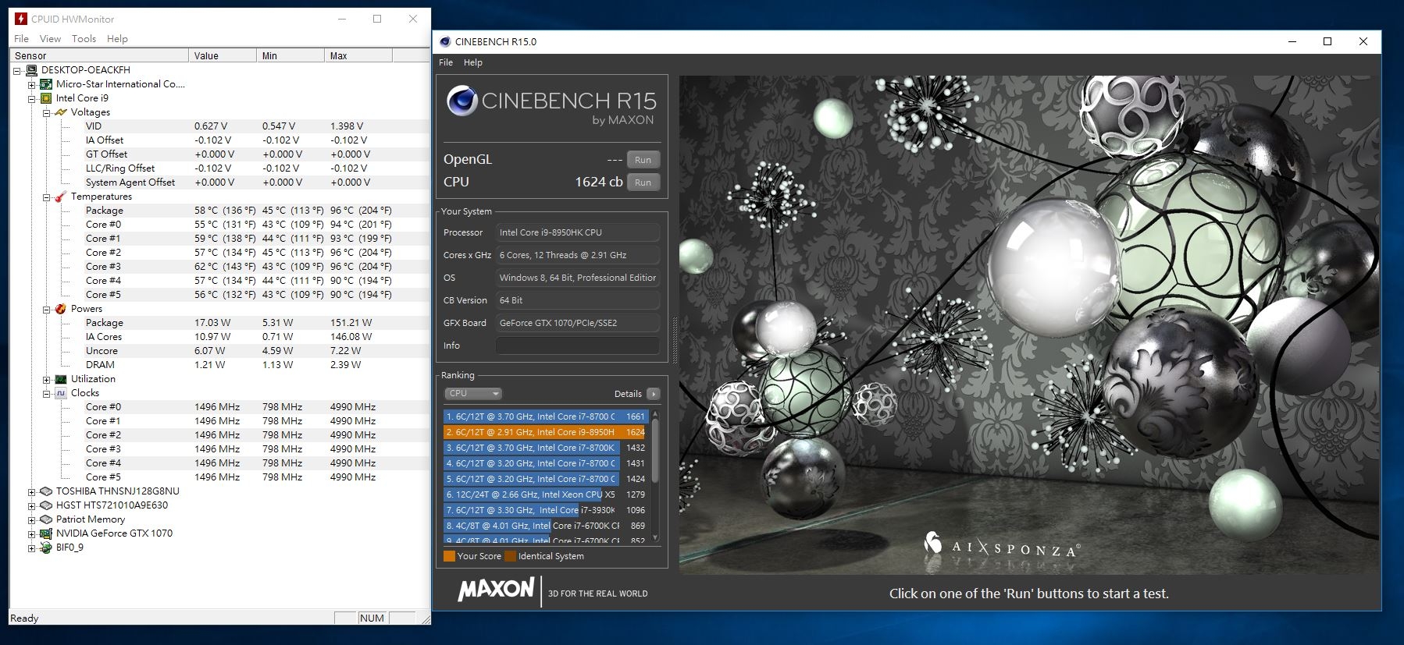The width and height of the screenshot is (1404, 645).
Task: Run the CPU benchmark
Action: 643,183
